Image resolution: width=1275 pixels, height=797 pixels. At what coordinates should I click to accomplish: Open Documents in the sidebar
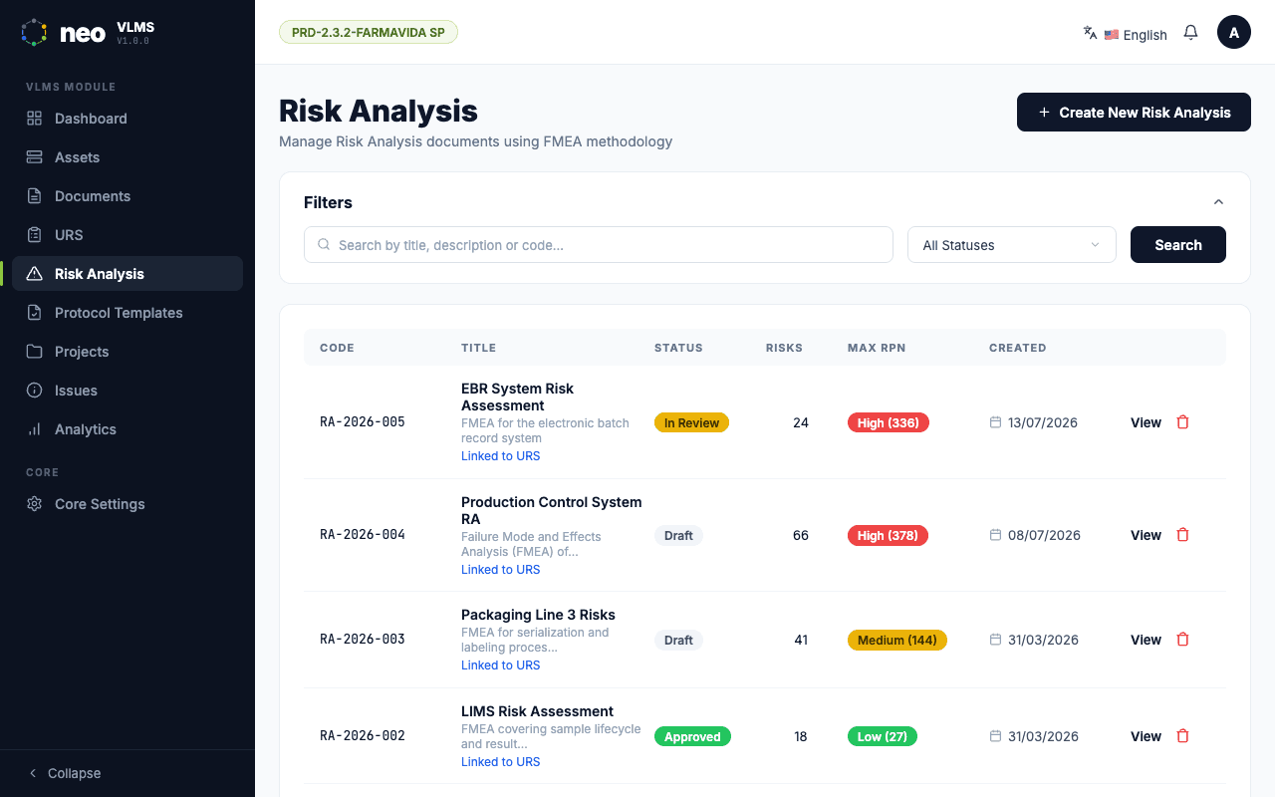point(127,196)
